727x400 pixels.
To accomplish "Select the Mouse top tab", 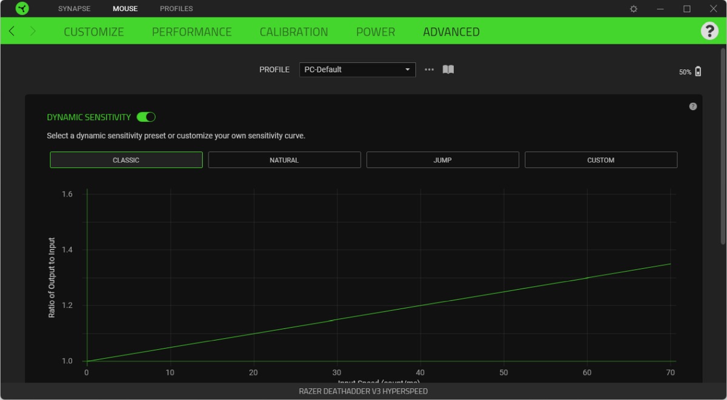I will (x=125, y=8).
